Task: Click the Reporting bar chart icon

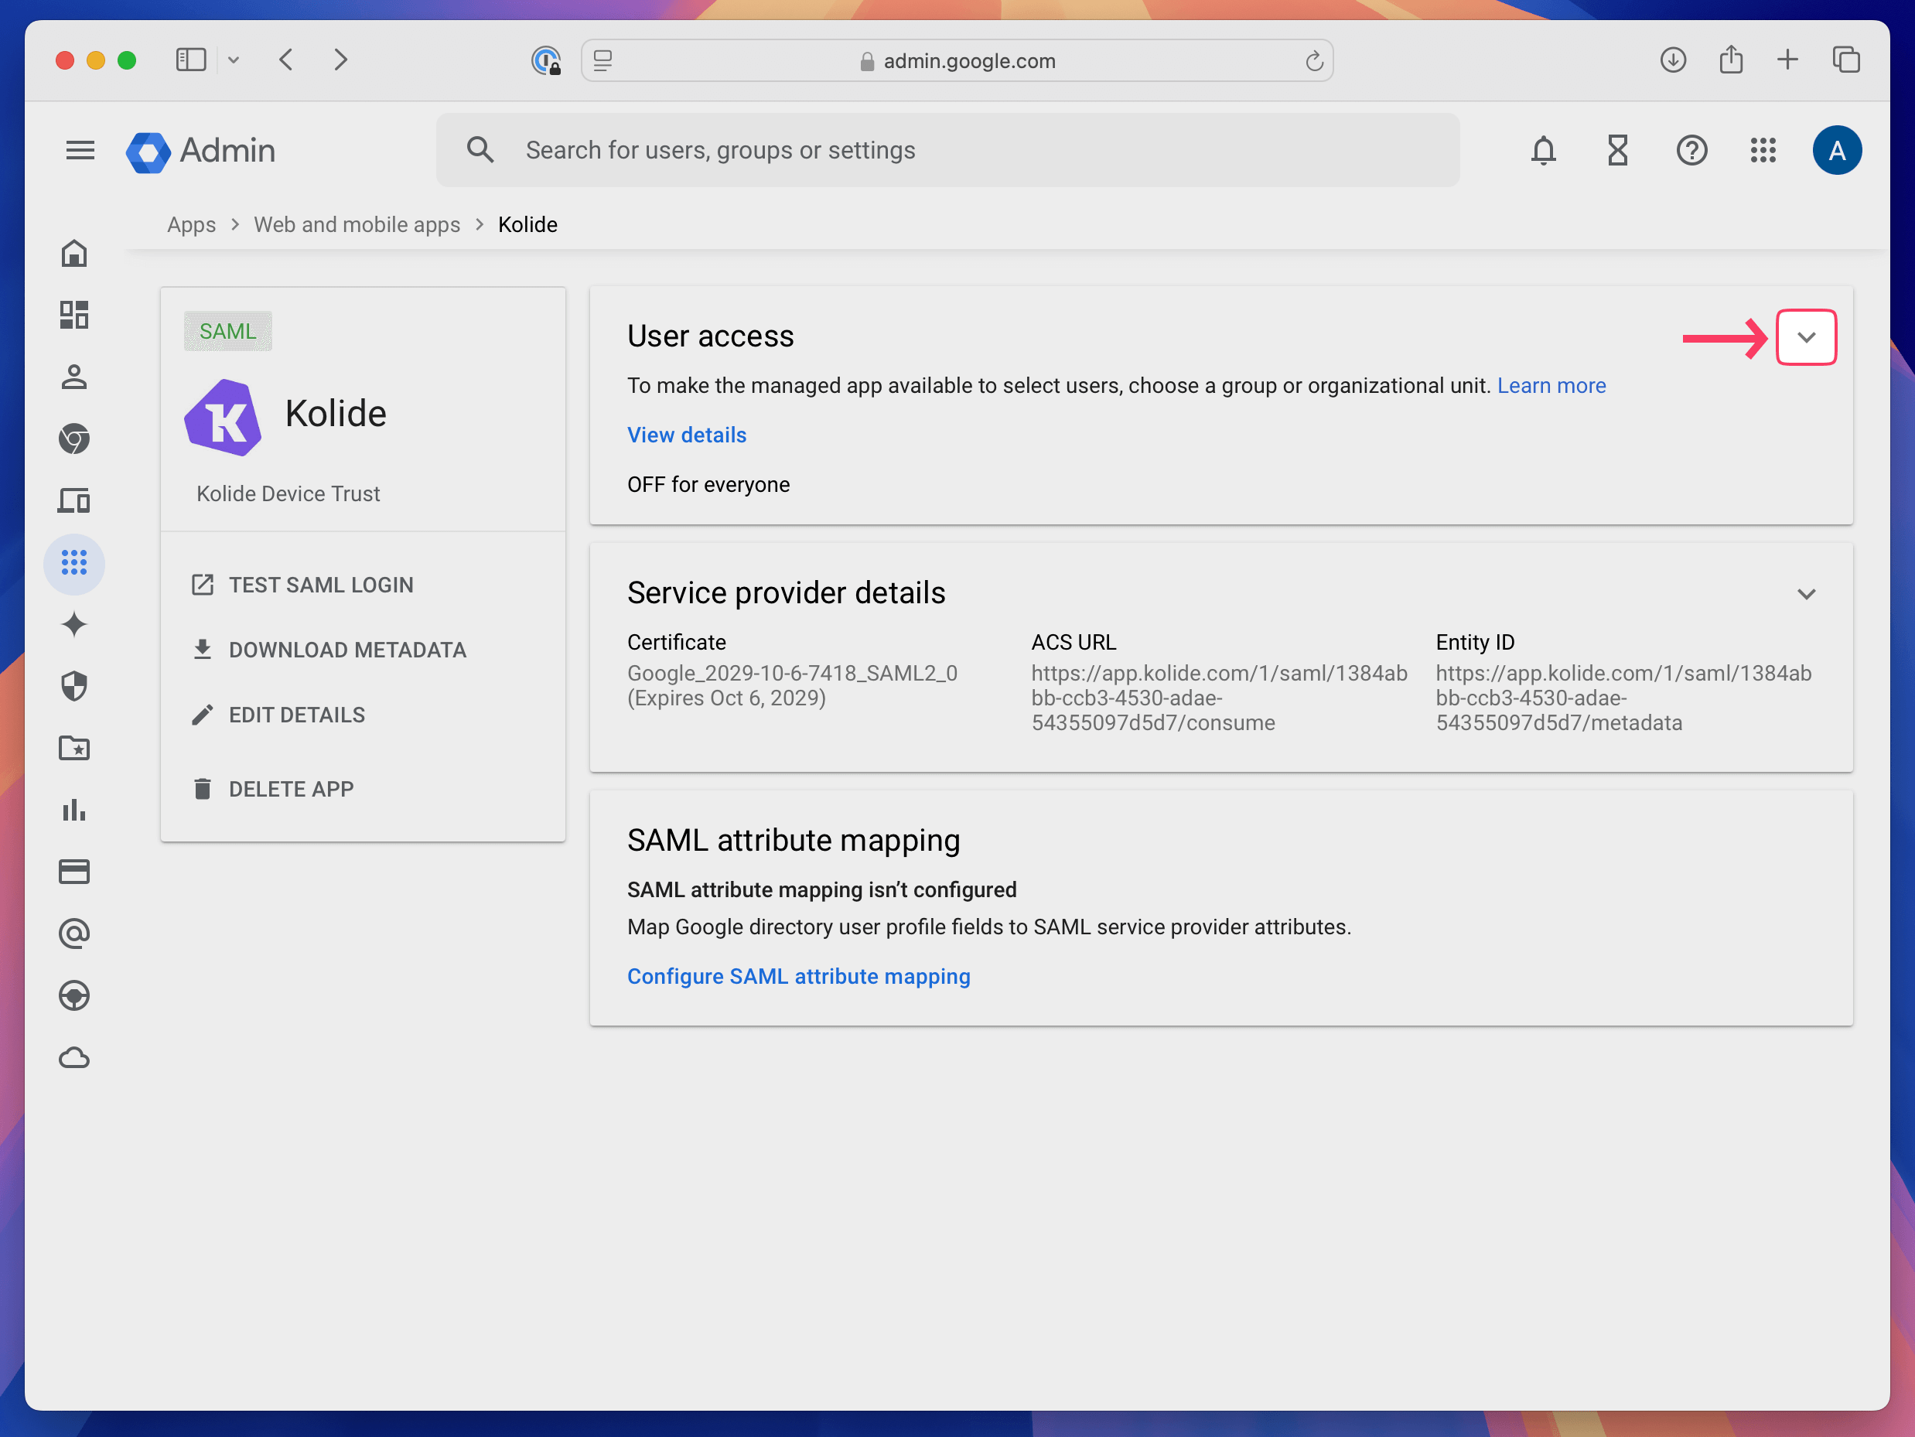Action: tap(74, 811)
